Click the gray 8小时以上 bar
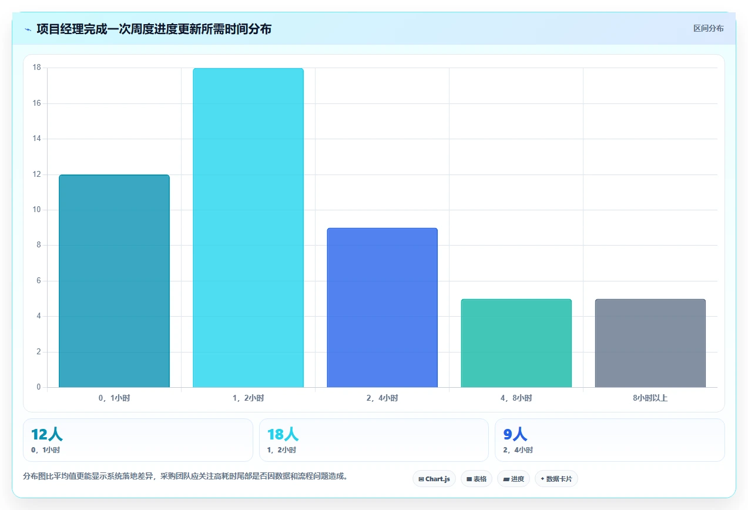This screenshot has height=510, width=748. tap(650, 344)
